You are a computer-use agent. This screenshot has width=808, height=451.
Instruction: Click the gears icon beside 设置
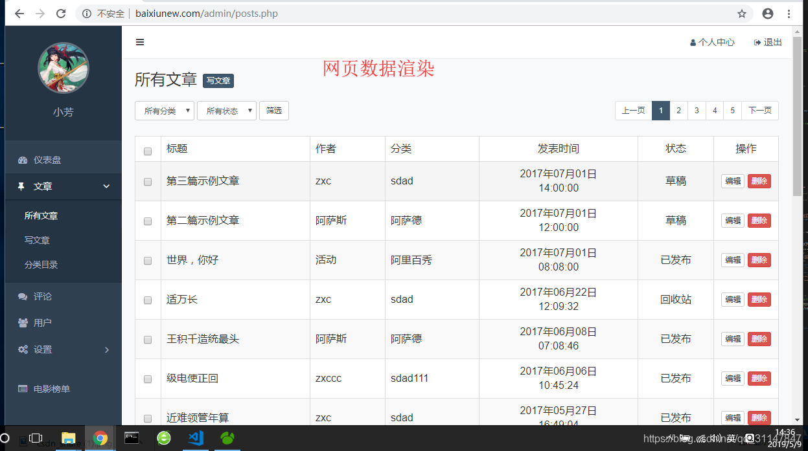coord(23,349)
